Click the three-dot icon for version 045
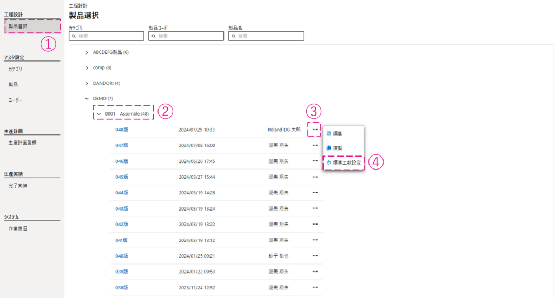This screenshot has height=298, width=554. click(314, 177)
